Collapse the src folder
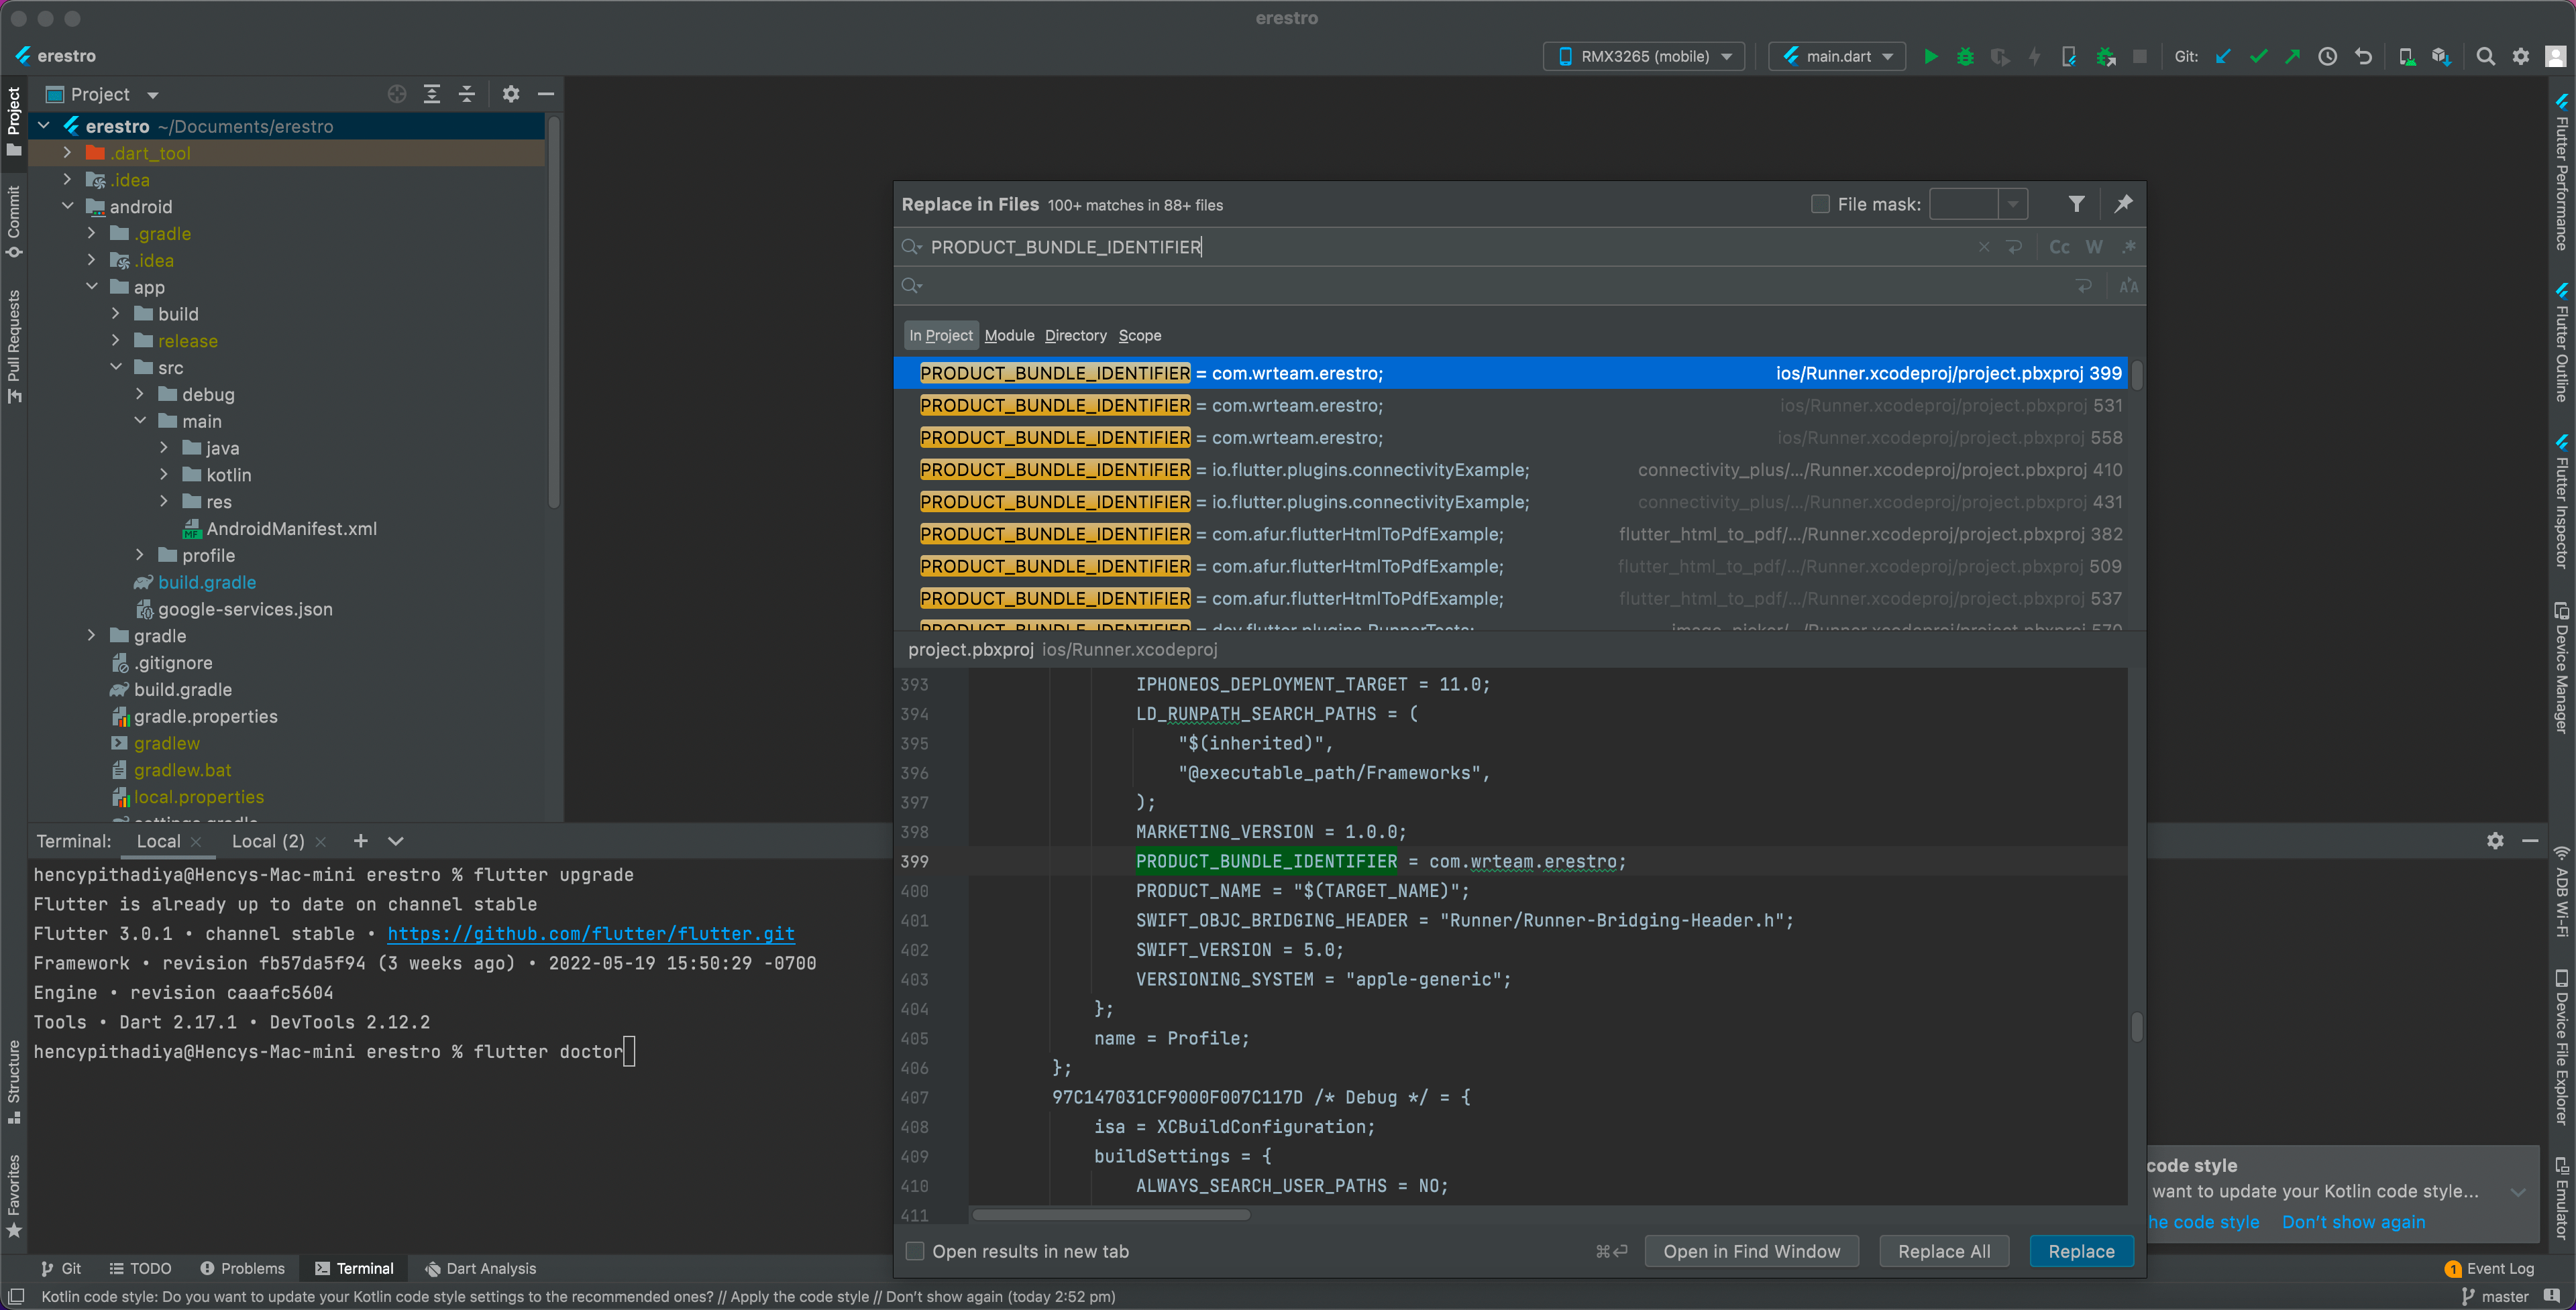The width and height of the screenshot is (2576, 1310). pyautogui.click(x=116, y=367)
